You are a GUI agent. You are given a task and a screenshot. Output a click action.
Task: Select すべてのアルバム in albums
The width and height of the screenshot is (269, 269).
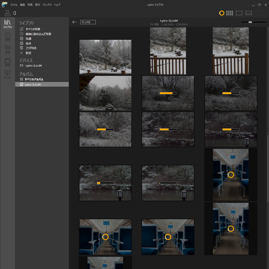coord(34,79)
